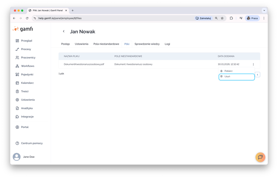Click the DokumentKwestionariuszosobowy.pdf file name

click(x=84, y=64)
